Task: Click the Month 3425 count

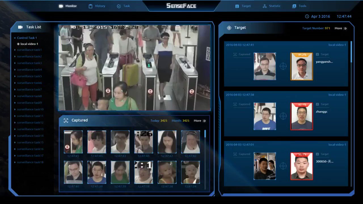Action: (x=186, y=121)
